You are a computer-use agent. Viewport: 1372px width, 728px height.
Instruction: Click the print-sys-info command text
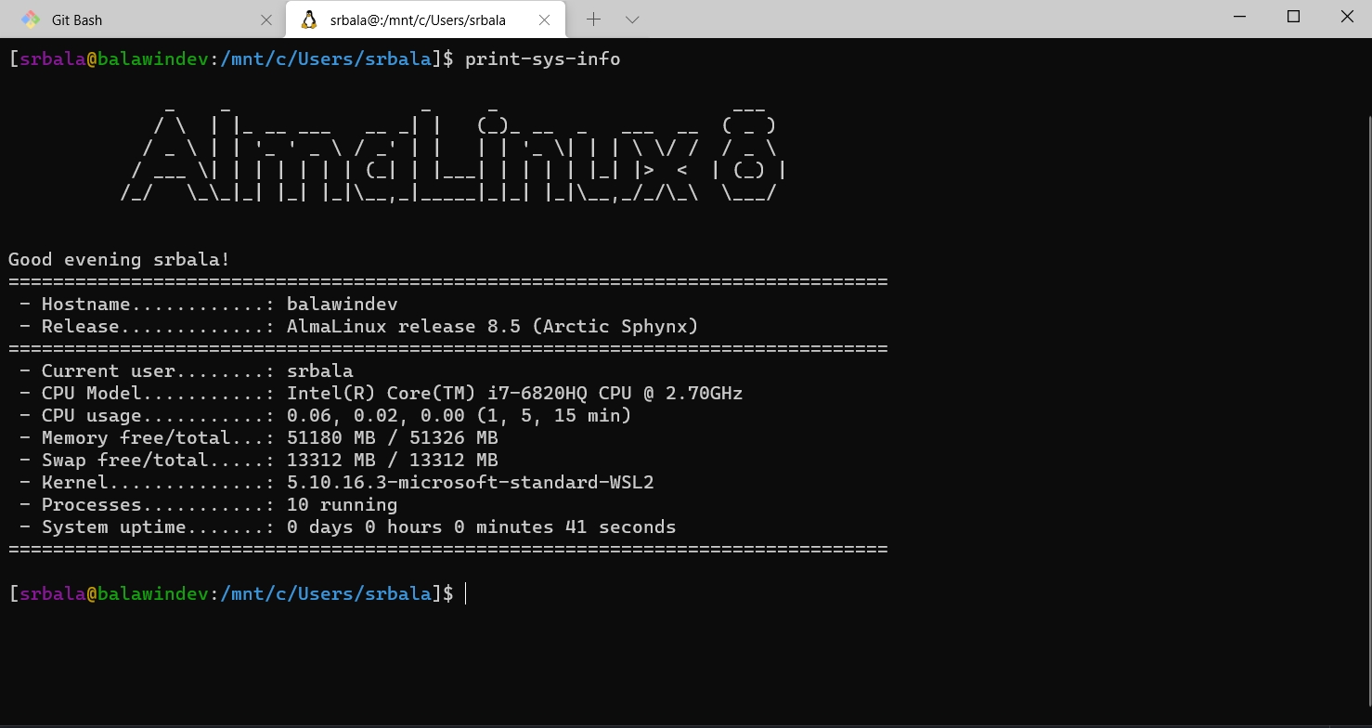coord(543,59)
